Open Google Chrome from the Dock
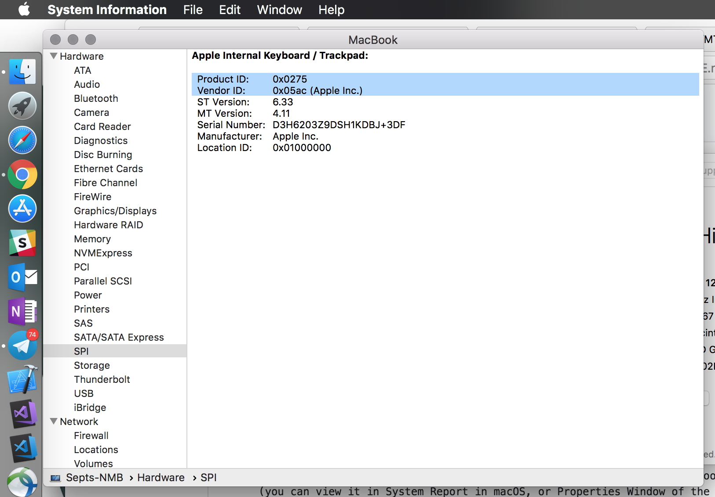 point(22,174)
